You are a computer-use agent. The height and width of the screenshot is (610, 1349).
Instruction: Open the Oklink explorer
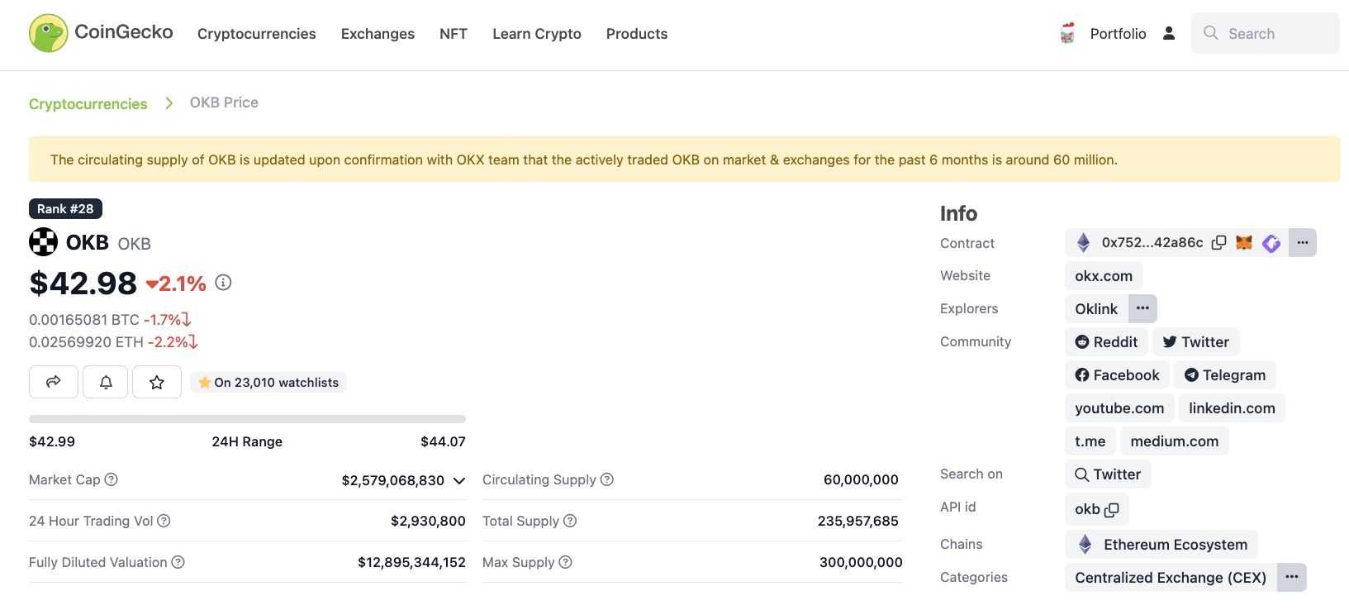click(x=1096, y=308)
